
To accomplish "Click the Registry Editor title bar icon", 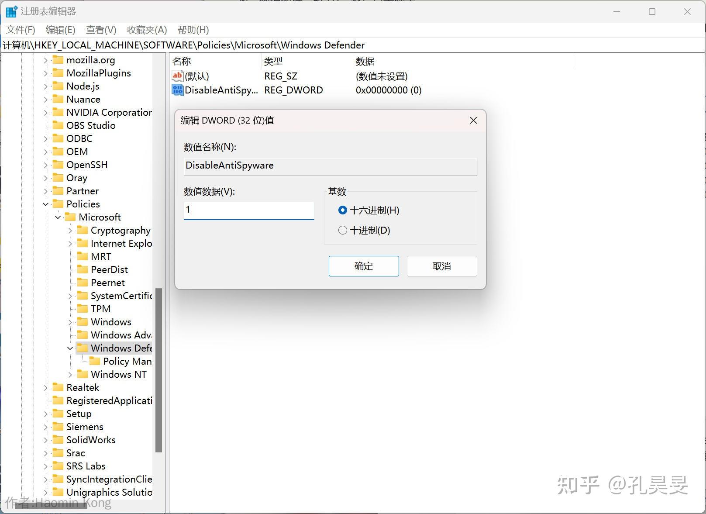I will pyautogui.click(x=11, y=11).
